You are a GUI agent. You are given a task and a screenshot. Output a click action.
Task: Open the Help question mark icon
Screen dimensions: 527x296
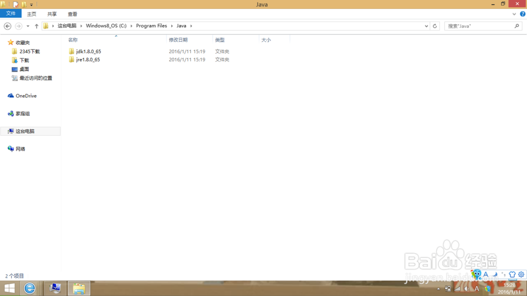tap(522, 14)
